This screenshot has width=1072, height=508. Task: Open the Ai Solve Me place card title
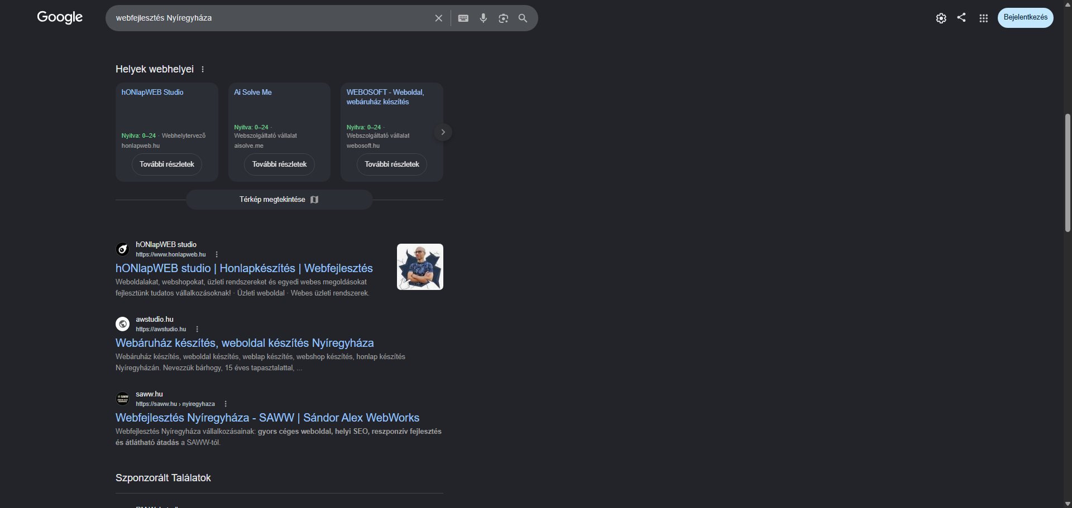pyautogui.click(x=253, y=93)
